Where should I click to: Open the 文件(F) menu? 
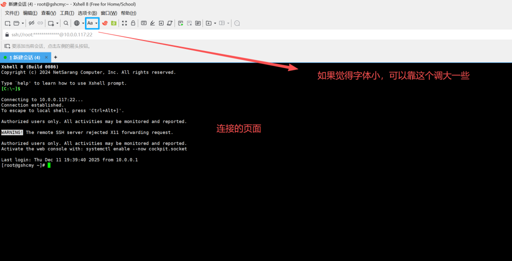tap(12, 13)
